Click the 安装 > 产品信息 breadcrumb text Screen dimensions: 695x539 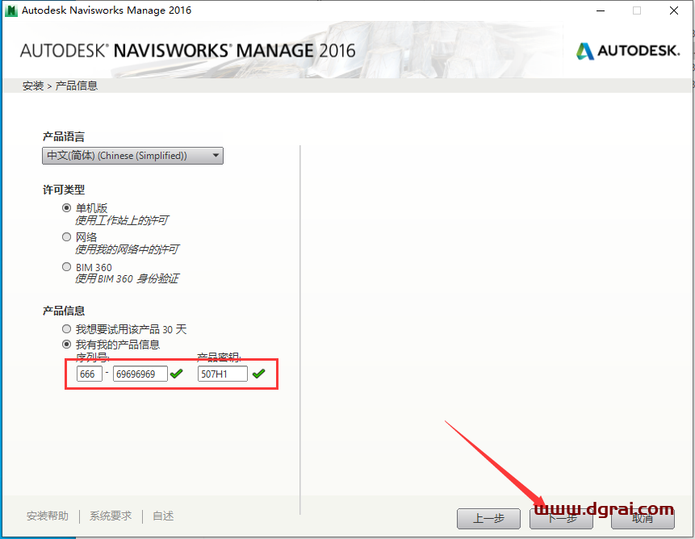60,86
